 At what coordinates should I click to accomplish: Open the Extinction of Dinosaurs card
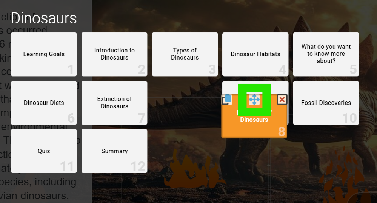pyautogui.click(x=114, y=103)
